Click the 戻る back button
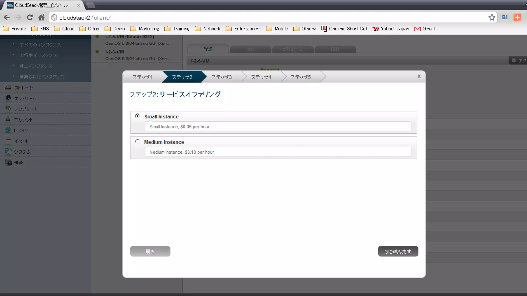The width and height of the screenshot is (527, 296). pyautogui.click(x=150, y=252)
